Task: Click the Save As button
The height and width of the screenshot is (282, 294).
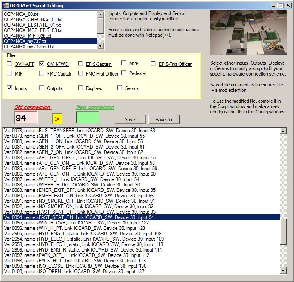Action: pyautogui.click(x=164, y=119)
